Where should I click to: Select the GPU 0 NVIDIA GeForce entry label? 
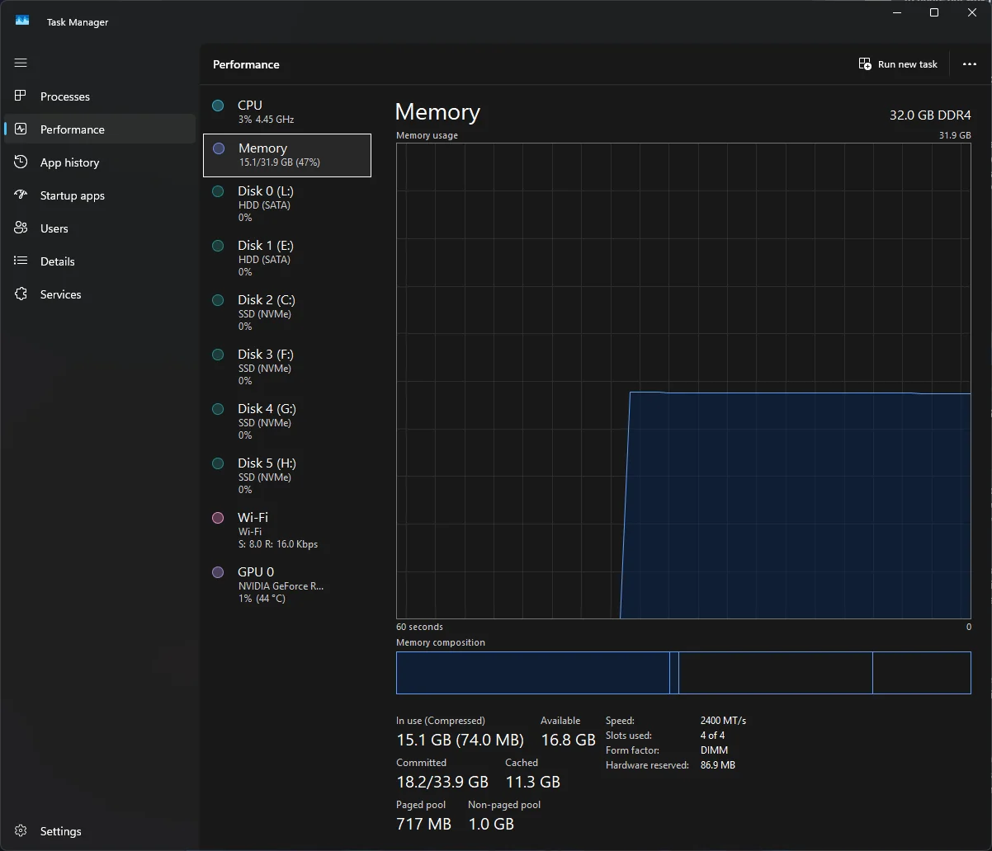coord(256,572)
